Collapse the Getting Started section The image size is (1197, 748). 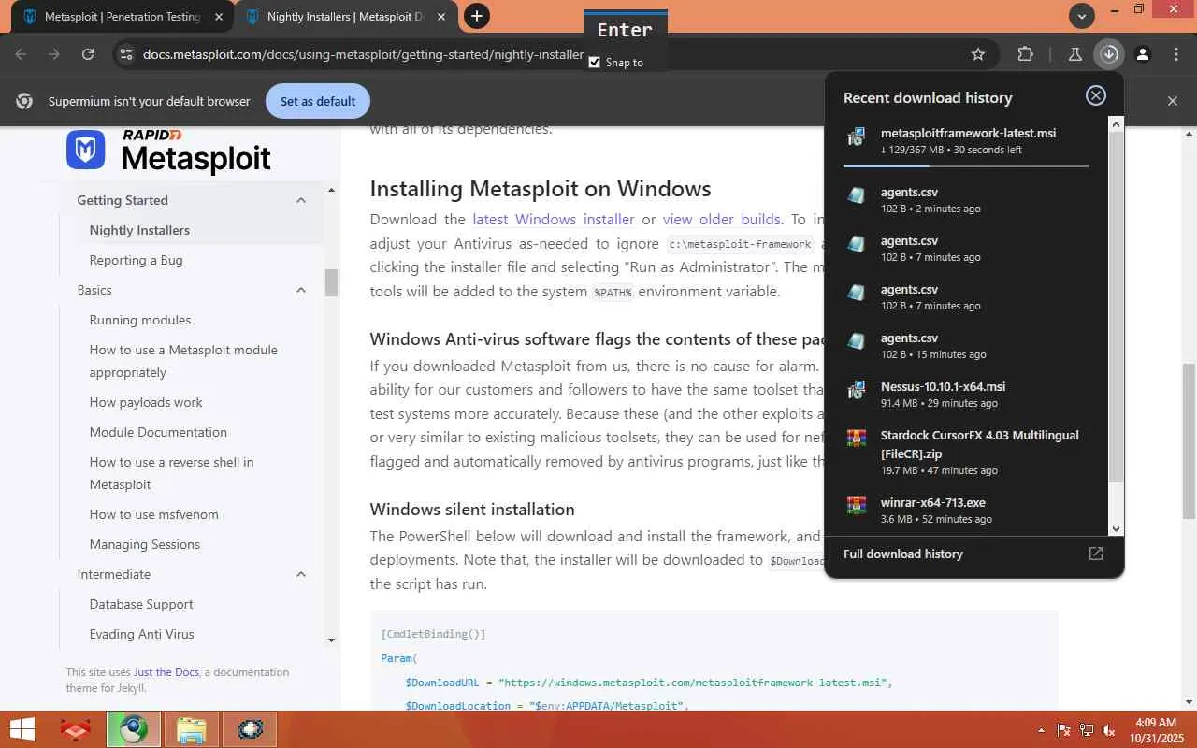[301, 200]
